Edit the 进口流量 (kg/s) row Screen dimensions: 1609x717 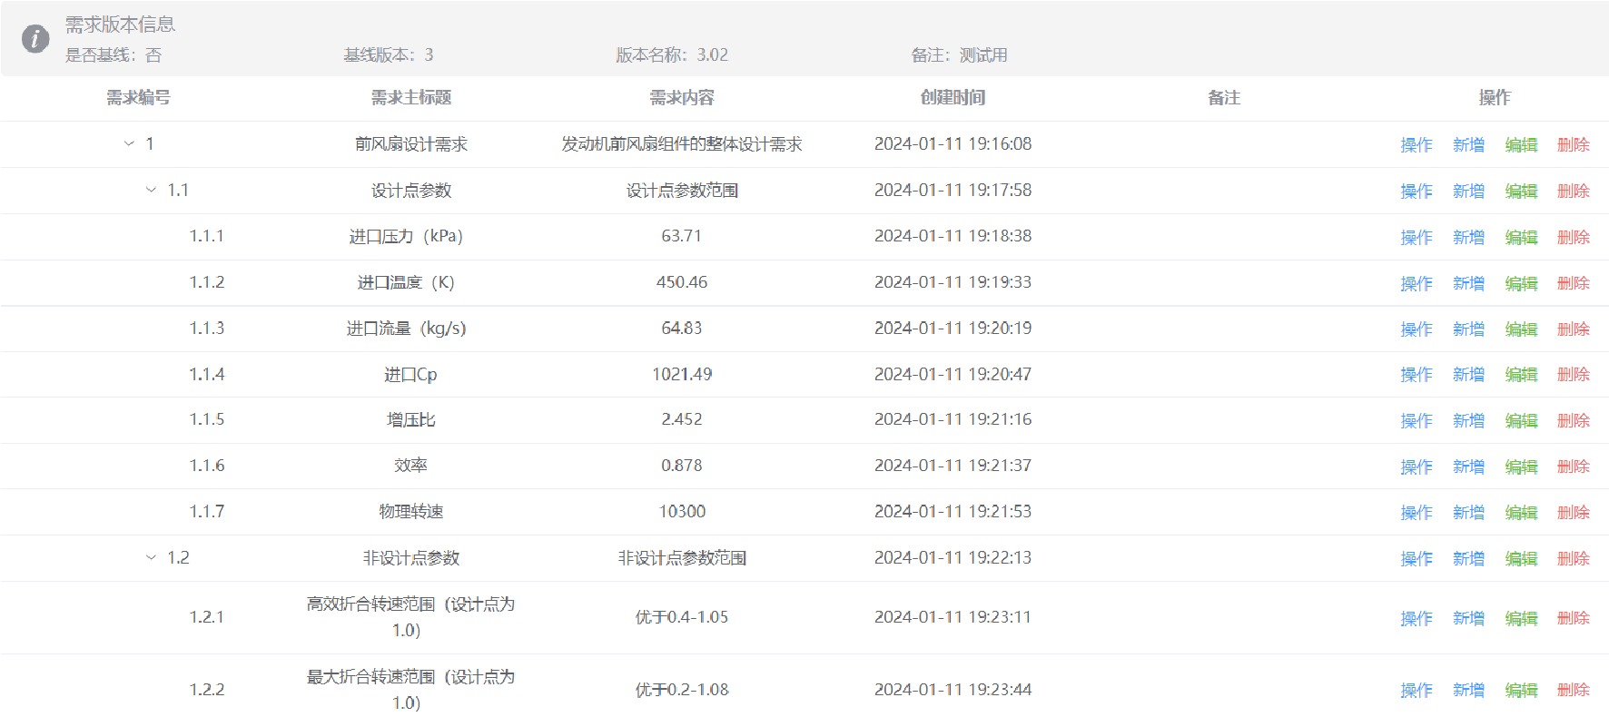[1521, 329]
